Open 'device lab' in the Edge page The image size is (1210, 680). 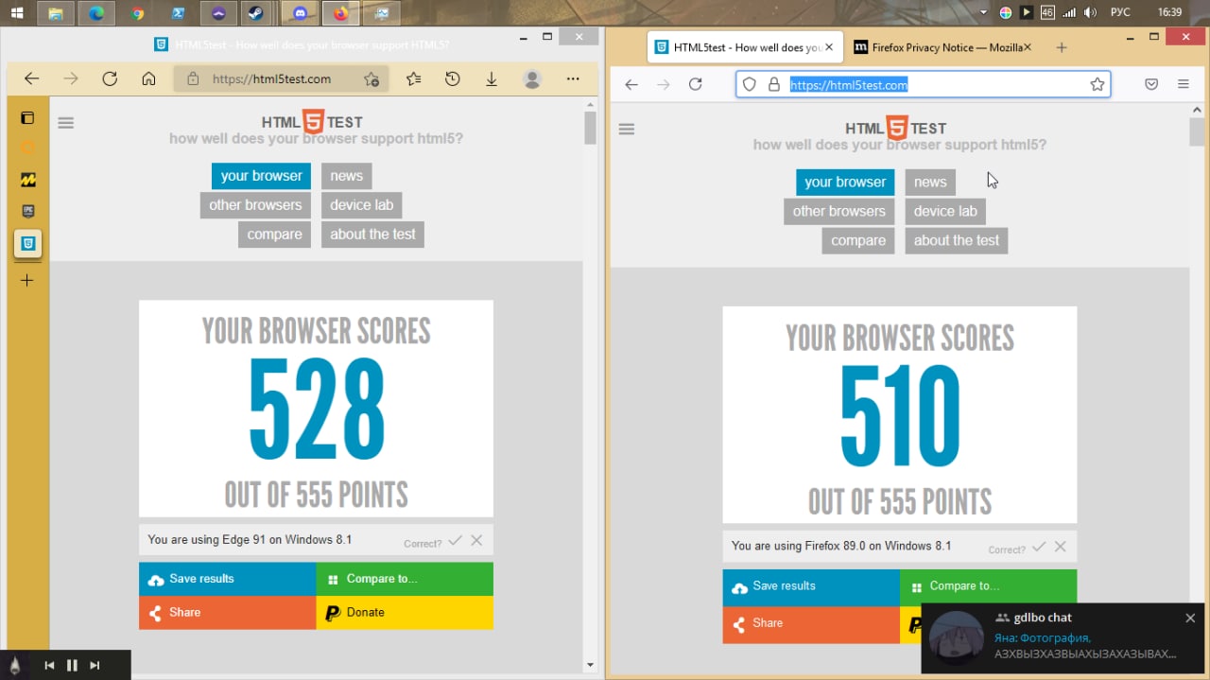(362, 205)
